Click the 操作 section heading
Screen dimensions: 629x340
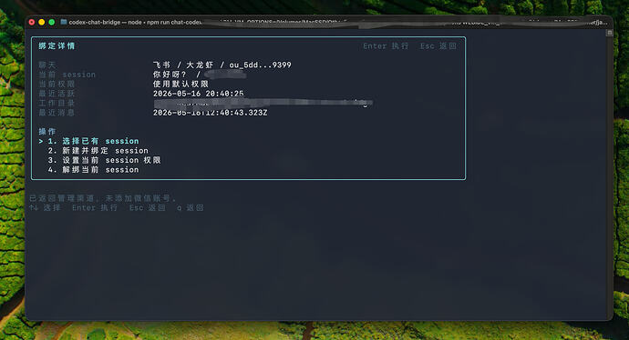[47, 131]
